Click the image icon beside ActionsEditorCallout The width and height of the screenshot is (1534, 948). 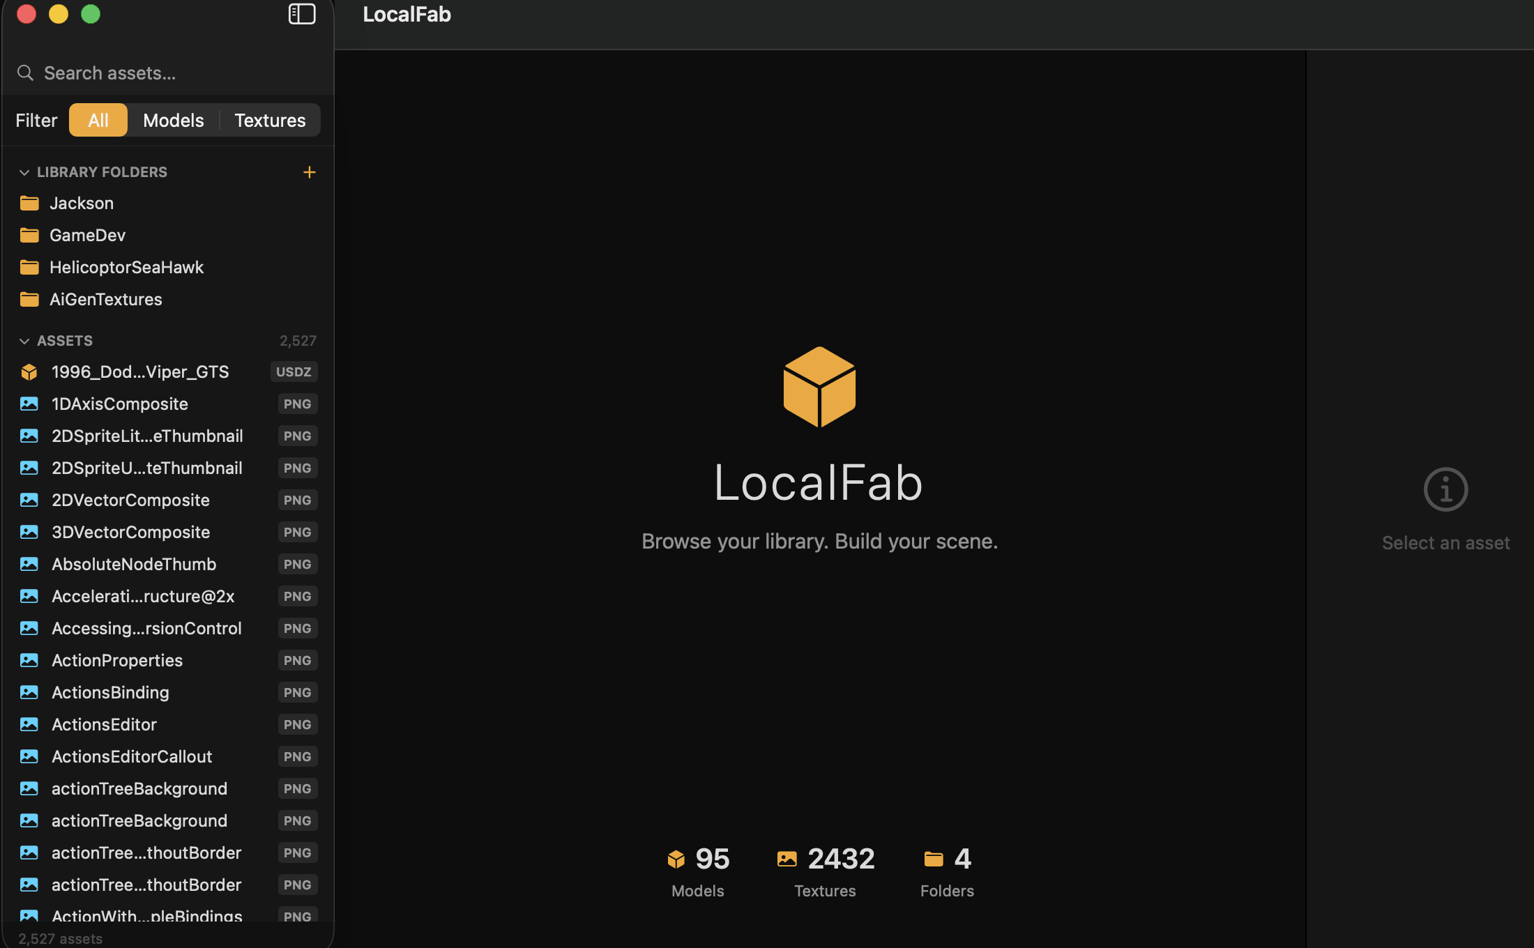pyautogui.click(x=29, y=756)
